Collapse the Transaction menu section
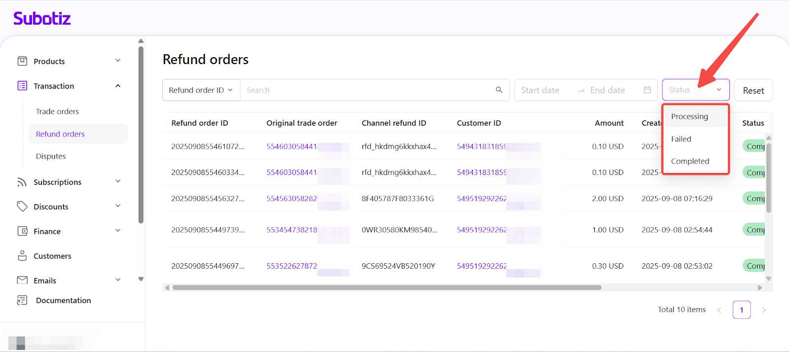789x352 pixels. tap(118, 86)
